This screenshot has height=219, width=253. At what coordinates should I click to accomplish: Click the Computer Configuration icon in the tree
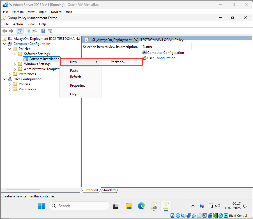tap(10, 44)
